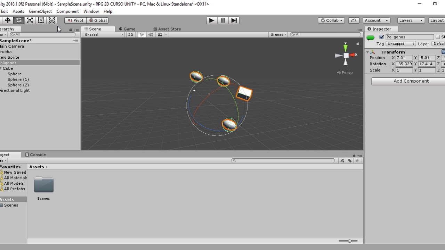The height and width of the screenshot is (250, 445).
Task: Select the Move tool in the toolbar
Action: pyautogui.click(x=7, y=20)
